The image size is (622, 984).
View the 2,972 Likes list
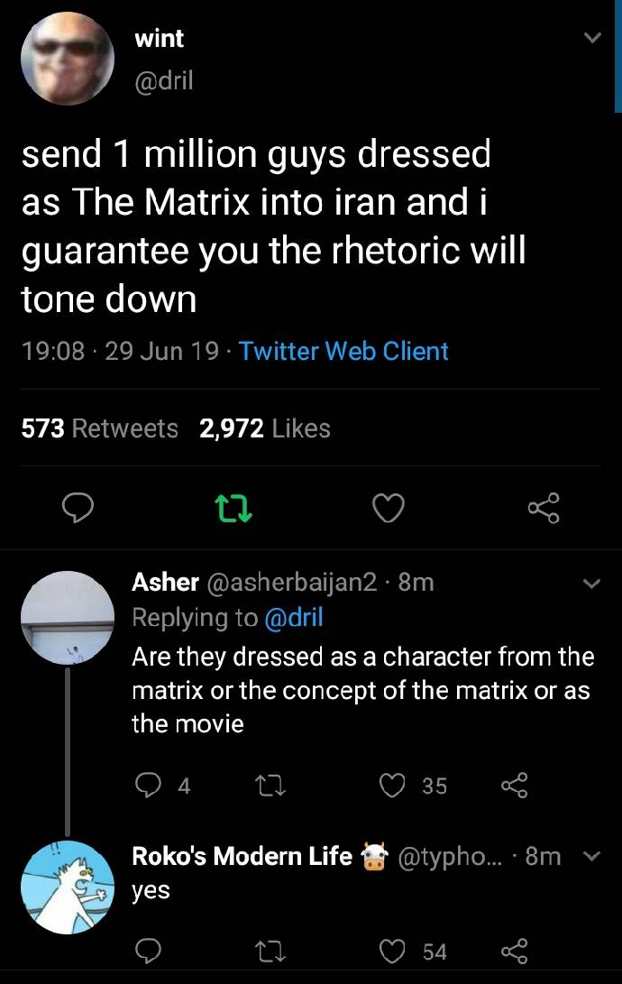point(265,428)
